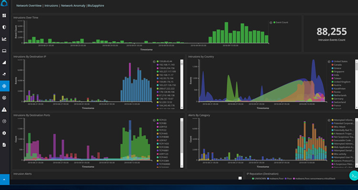This screenshot has height=190, width=358.
Task: Click the Netherlands legend entry
Action: click(x=339, y=95)
